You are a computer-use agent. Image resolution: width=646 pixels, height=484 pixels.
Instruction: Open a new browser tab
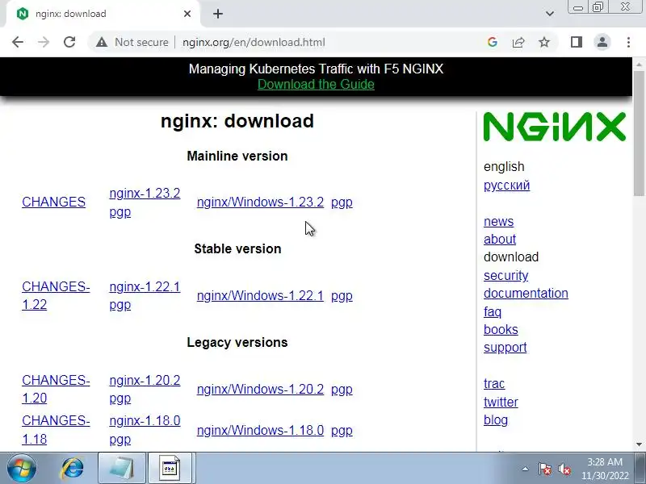(x=218, y=14)
